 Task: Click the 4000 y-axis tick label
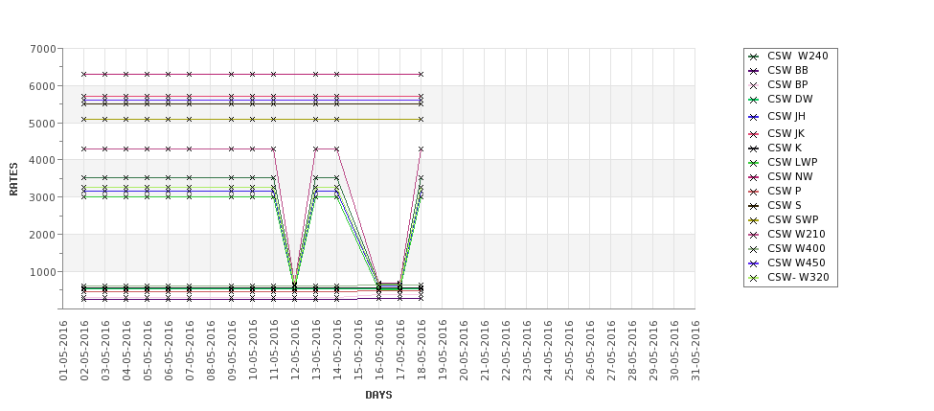[43, 160]
